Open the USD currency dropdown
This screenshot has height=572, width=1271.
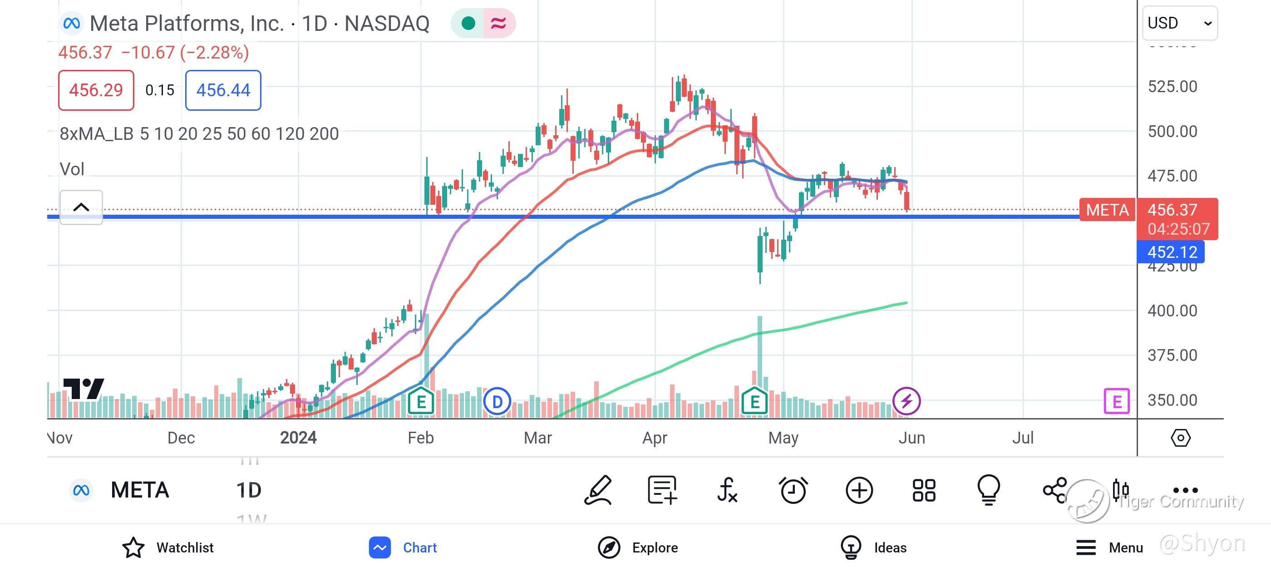point(1180,23)
